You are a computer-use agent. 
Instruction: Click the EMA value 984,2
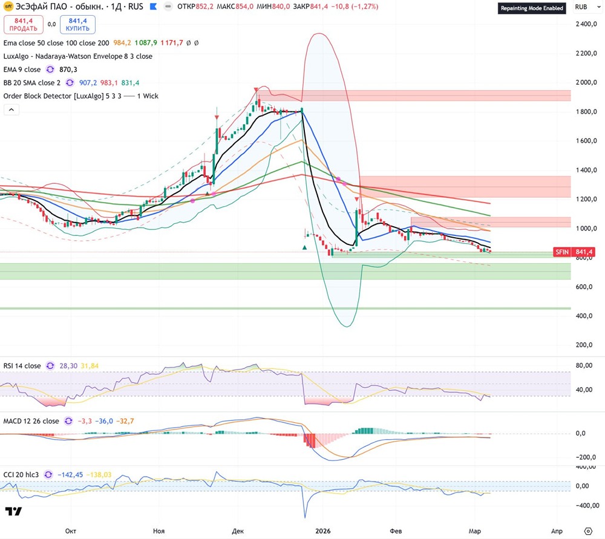122,43
